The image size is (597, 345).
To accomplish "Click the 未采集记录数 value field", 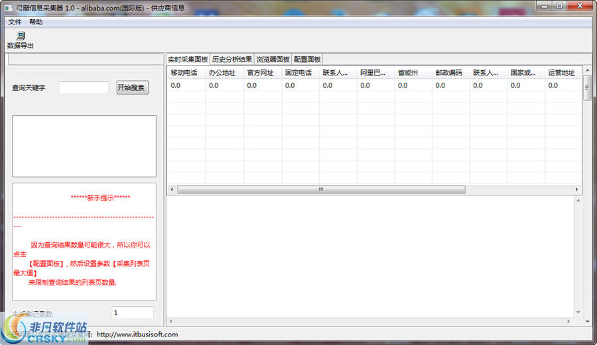I will tap(133, 313).
